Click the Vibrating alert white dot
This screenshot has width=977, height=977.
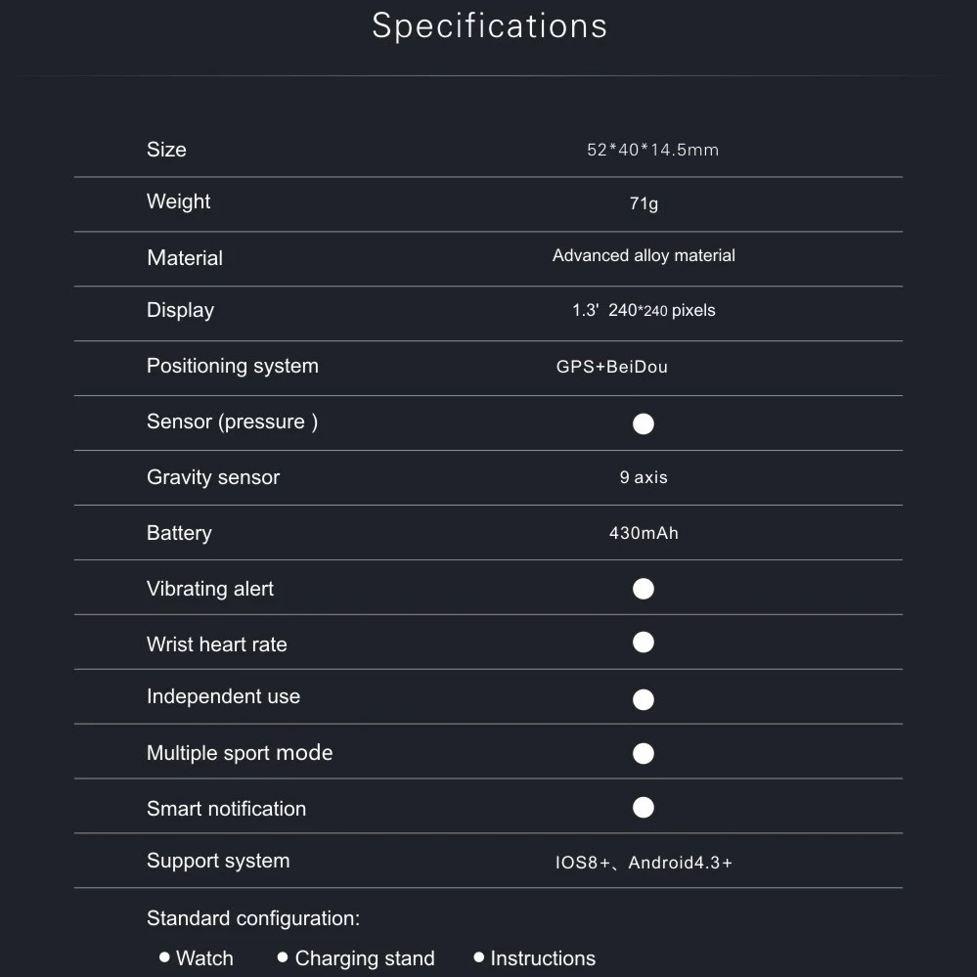pos(644,589)
